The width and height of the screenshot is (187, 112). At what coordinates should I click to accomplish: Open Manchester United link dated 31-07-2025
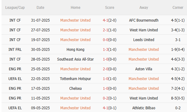(75, 20)
